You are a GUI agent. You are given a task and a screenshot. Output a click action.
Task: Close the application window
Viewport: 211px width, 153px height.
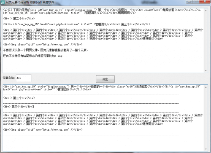click(x=205, y=1)
